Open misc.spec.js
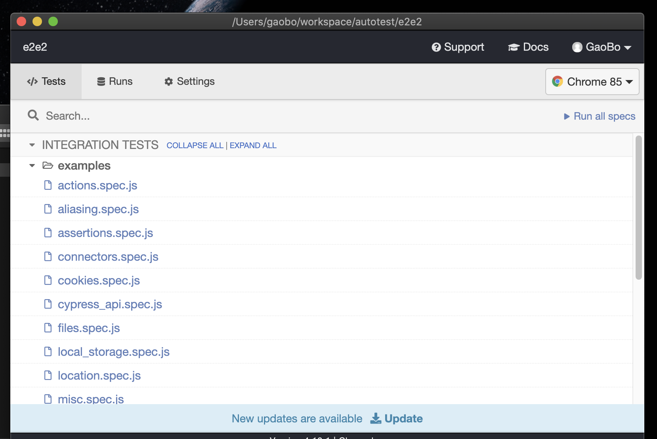 click(x=91, y=399)
